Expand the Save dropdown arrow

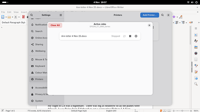[19, 17]
